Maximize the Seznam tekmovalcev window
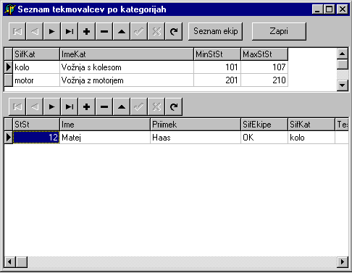The image size is (352, 273). click(x=330, y=9)
